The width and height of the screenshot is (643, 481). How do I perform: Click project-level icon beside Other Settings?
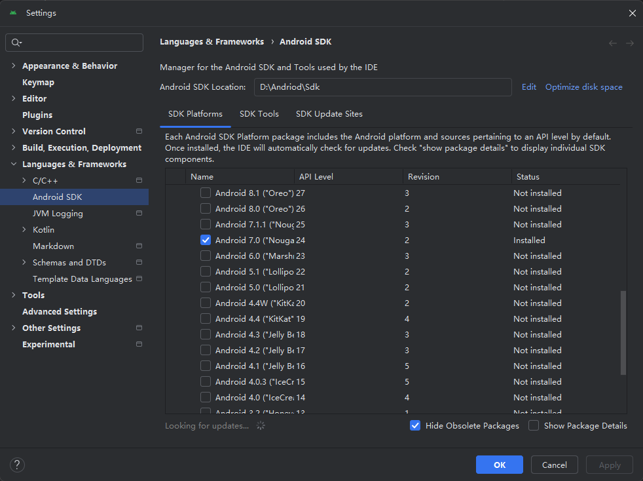pyautogui.click(x=139, y=328)
